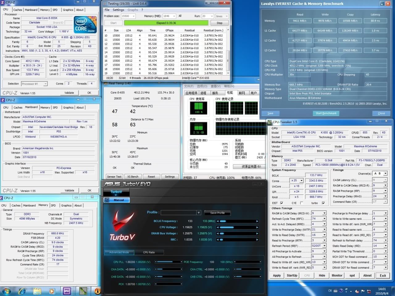
Task: Enable the C1E checkbox
Action: [301, 203]
